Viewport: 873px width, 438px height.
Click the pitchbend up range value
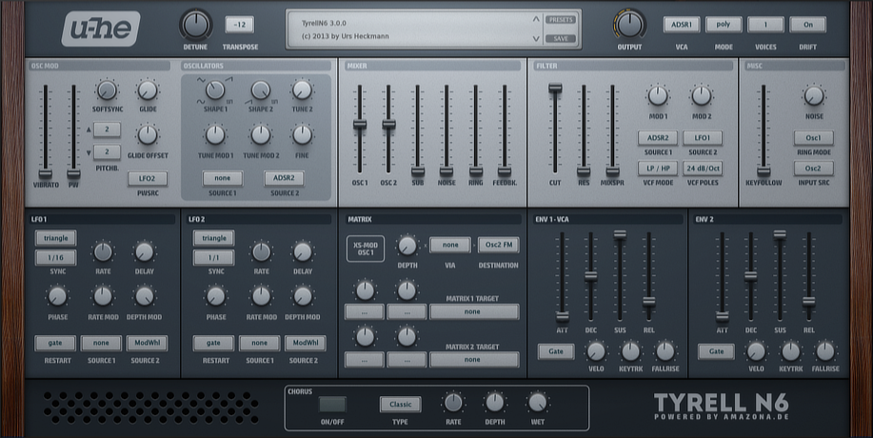coord(107,129)
